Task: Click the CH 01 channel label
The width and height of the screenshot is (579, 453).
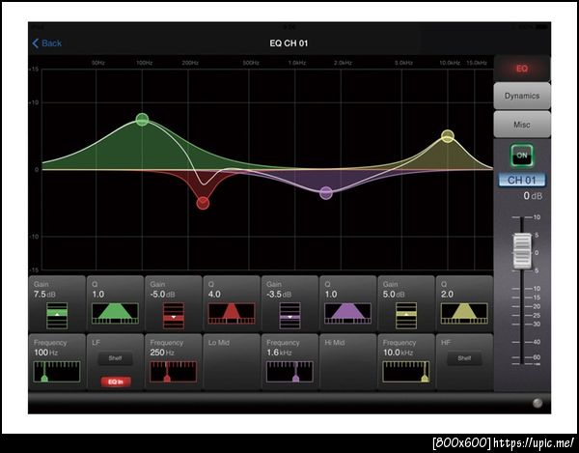Action: tap(521, 180)
